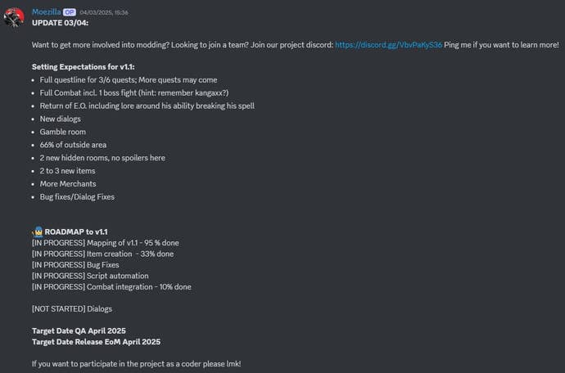Click the More Merchants list item
The width and height of the screenshot is (565, 373).
tap(70, 184)
